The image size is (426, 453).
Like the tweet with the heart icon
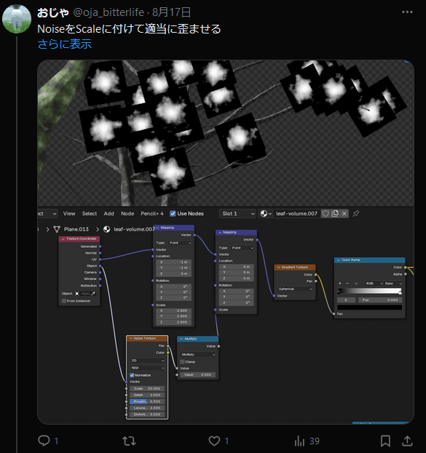(x=214, y=441)
